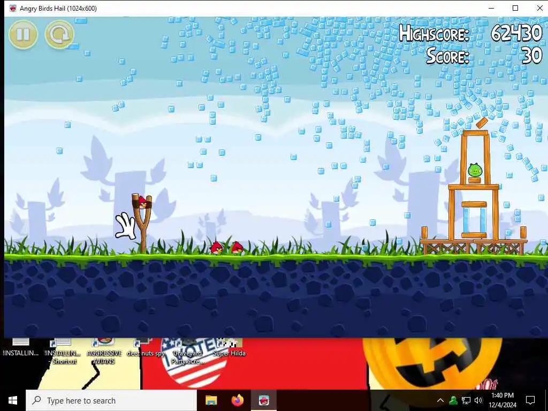Click the Highscore value 62430
This screenshot has height=411, width=548.
click(516, 33)
